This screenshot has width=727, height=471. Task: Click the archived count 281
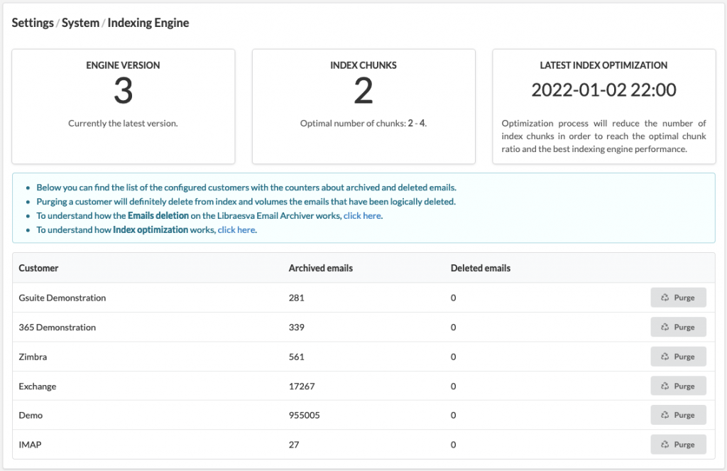click(296, 298)
